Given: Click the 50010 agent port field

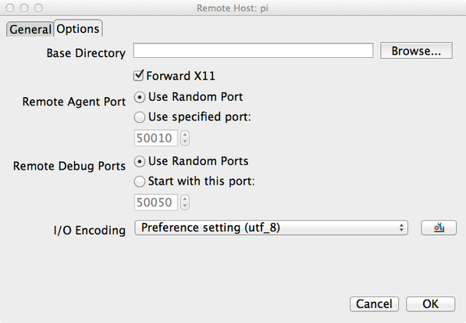Looking at the screenshot, I should coord(156,138).
